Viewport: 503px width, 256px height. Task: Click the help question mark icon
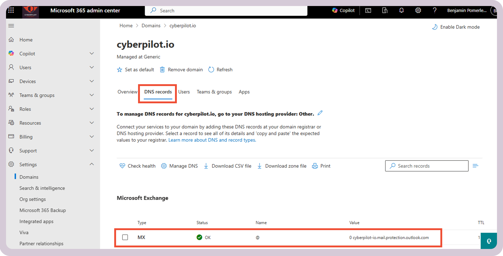click(x=435, y=10)
